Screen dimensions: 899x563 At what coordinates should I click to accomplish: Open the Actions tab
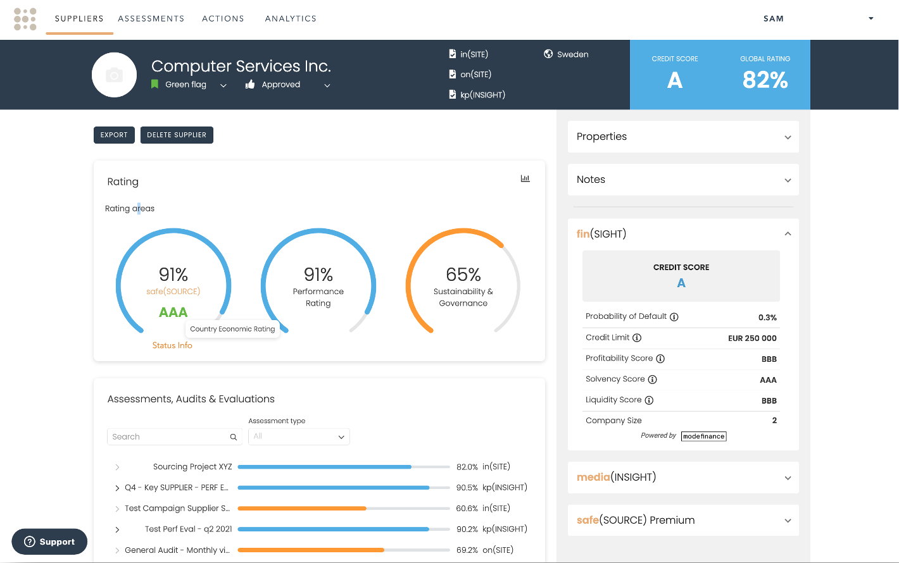(x=223, y=18)
